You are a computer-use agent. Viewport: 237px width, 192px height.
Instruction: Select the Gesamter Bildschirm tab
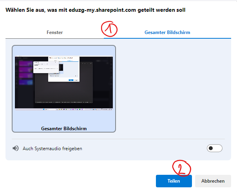click(x=167, y=32)
